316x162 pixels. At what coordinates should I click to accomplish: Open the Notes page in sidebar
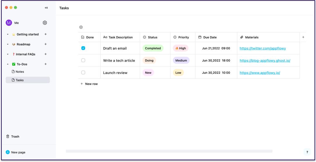pos(18,72)
